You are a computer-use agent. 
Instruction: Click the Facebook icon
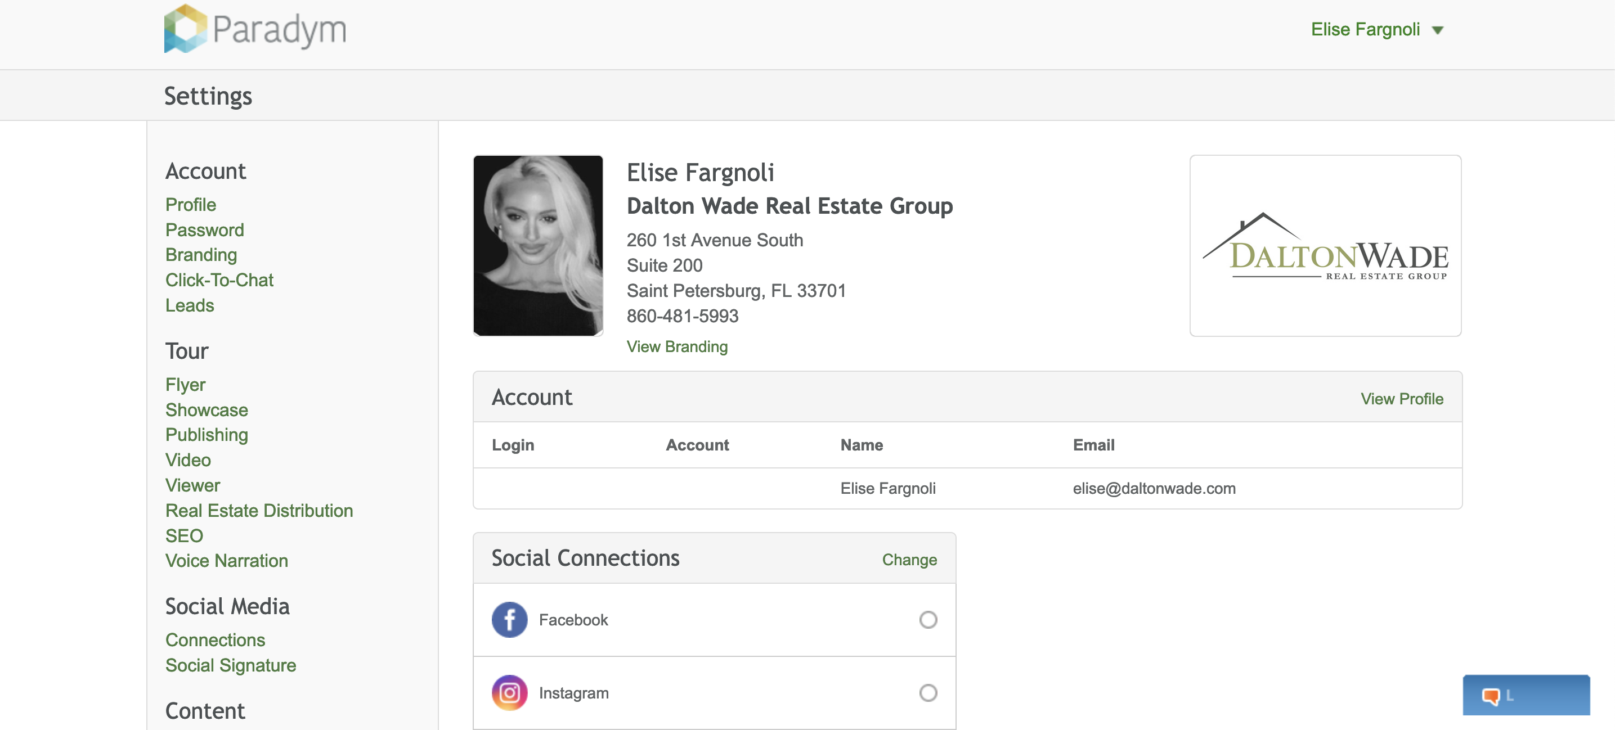pyautogui.click(x=509, y=620)
